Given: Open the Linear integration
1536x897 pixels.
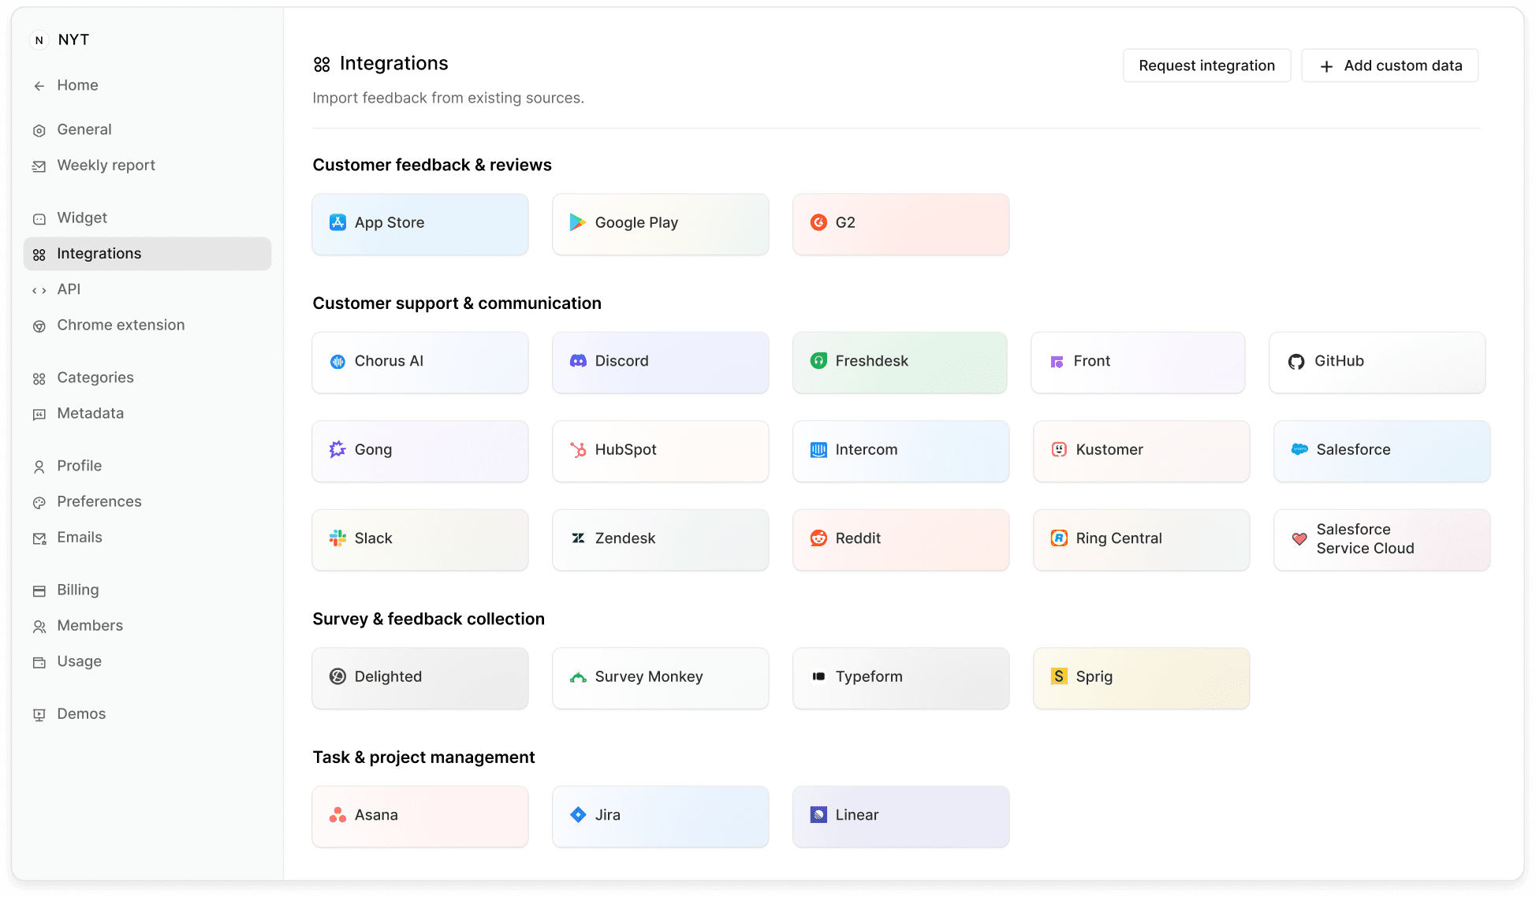Looking at the screenshot, I should coord(900,815).
